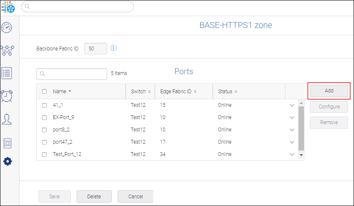Viewport: 354px width, 206px height.
Task: Tick the checkbox for Test_Port_12
Action: point(44,154)
